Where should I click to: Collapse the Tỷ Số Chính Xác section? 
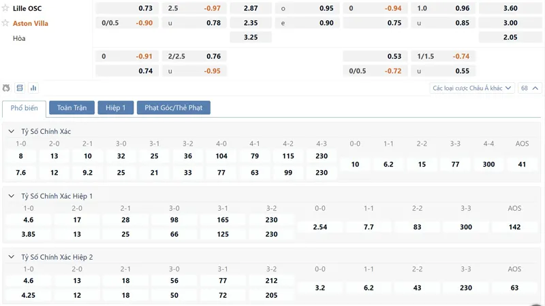[x=12, y=131]
